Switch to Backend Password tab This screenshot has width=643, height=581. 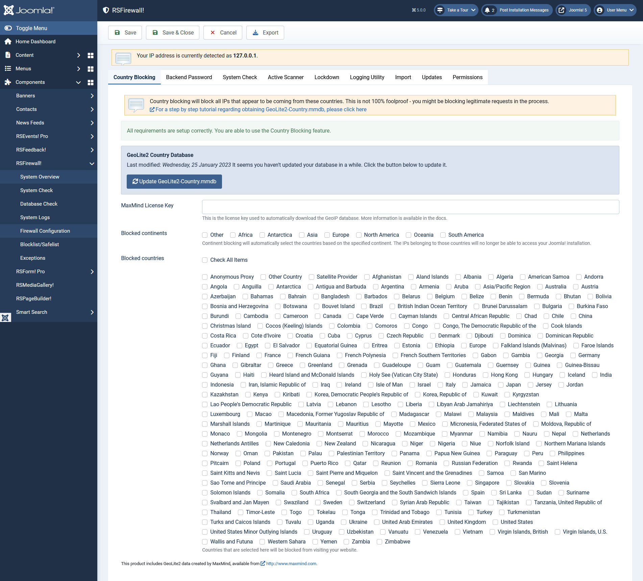[x=189, y=77]
